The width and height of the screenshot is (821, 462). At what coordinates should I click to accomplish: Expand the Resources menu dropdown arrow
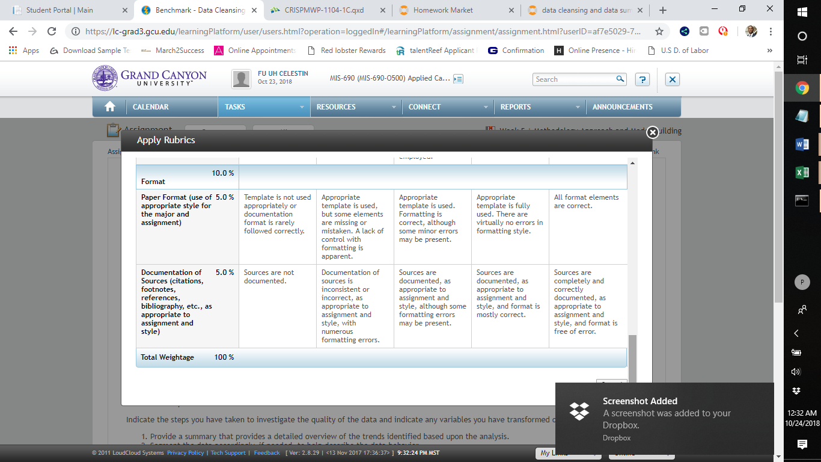[394, 107]
